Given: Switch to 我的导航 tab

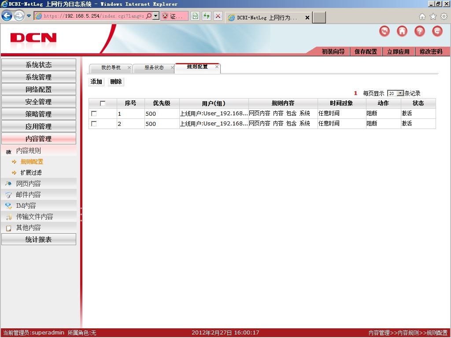Looking at the screenshot, I should 111,68.
